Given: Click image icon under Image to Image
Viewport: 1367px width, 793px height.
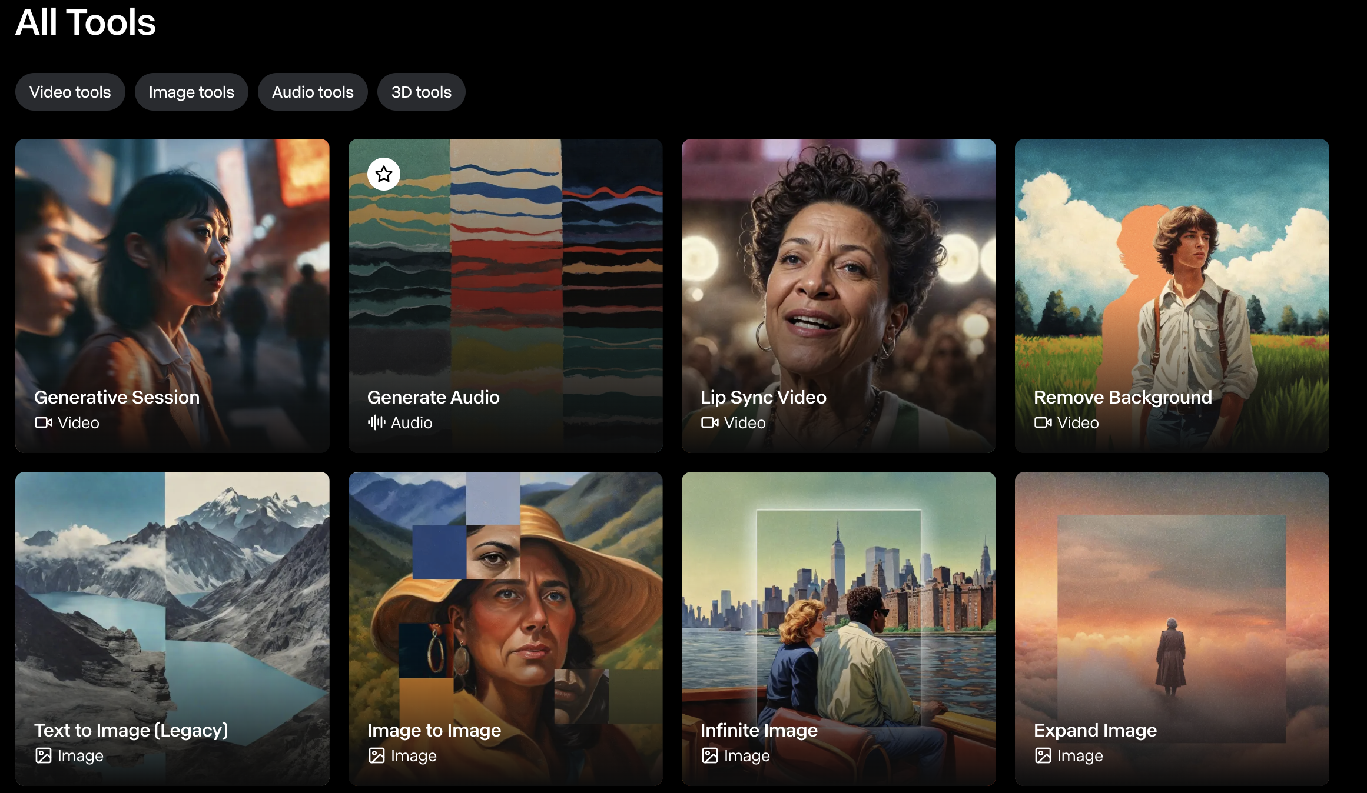Looking at the screenshot, I should coord(377,755).
